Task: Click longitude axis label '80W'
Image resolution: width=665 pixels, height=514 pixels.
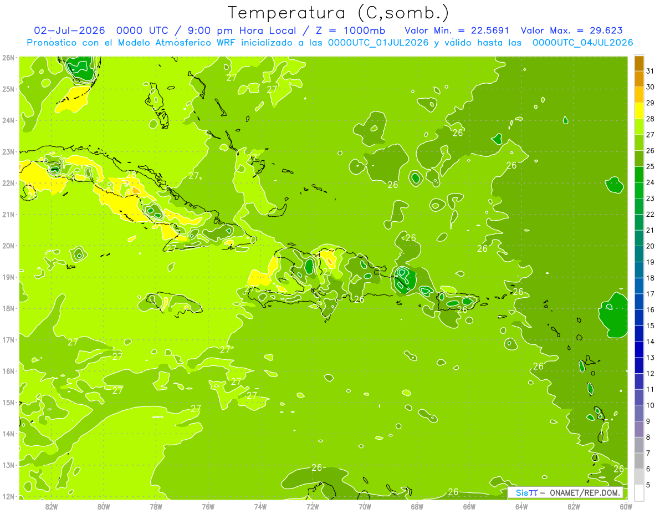Action: [x=104, y=506]
